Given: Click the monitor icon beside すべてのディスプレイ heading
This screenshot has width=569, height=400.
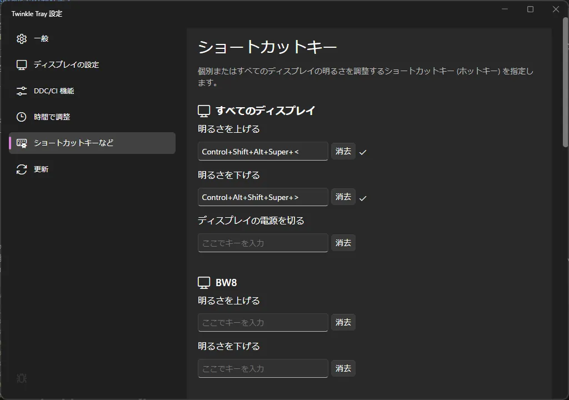Looking at the screenshot, I should [203, 110].
